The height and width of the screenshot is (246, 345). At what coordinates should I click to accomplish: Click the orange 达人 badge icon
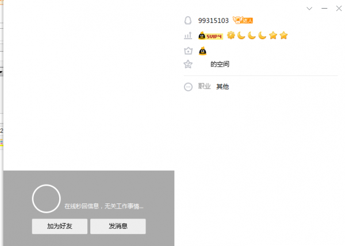(243, 20)
